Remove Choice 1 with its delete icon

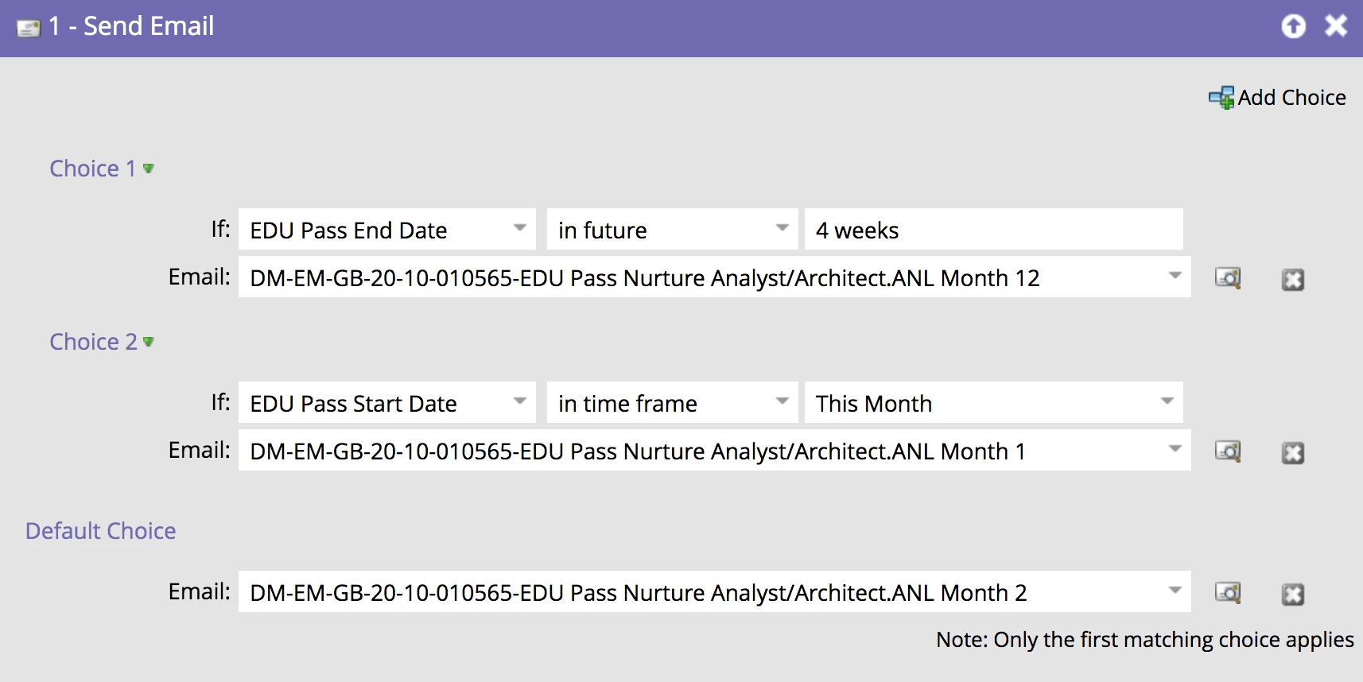pyautogui.click(x=1293, y=279)
